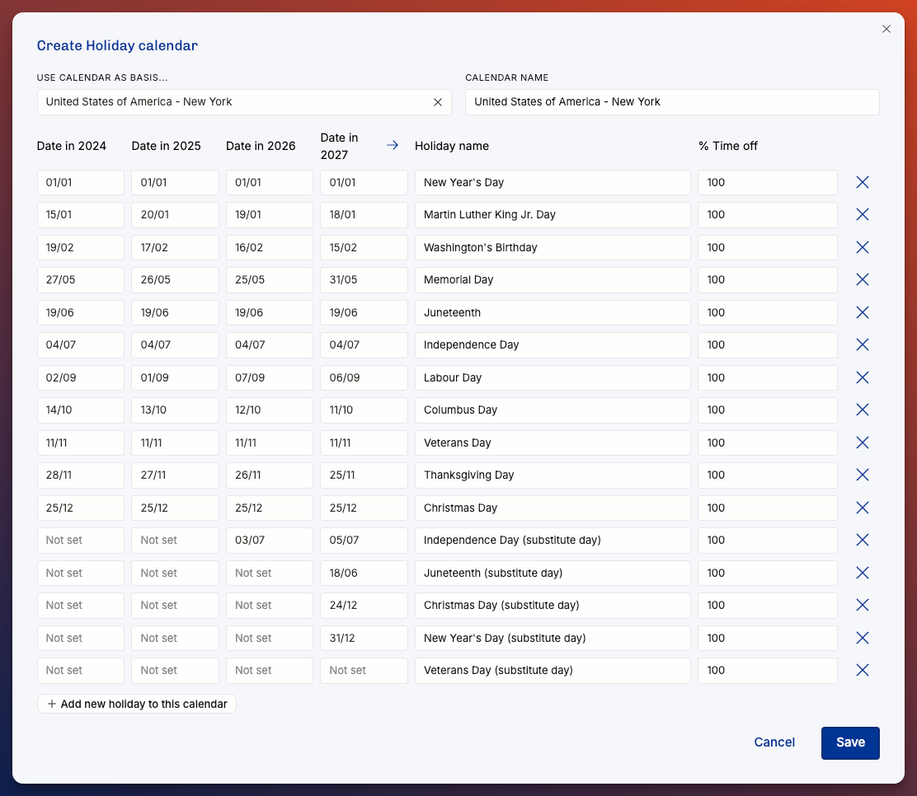
Task: Add new holiday to this calendar
Action: [x=137, y=705]
